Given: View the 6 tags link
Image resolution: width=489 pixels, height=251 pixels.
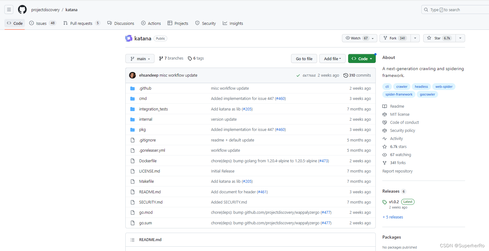Looking at the screenshot, I should click(196, 58).
